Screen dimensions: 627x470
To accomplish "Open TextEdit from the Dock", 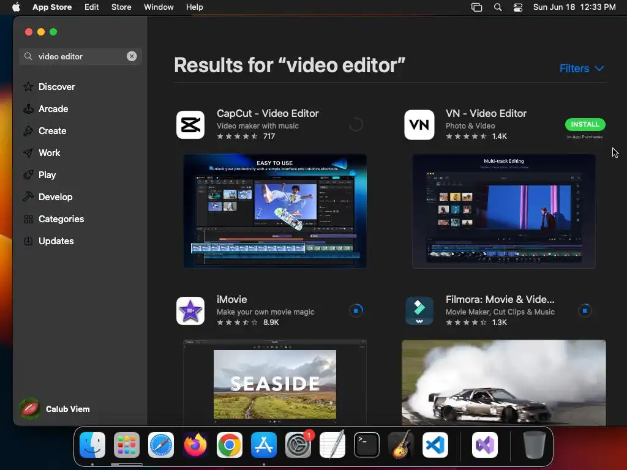I will point(332,445).
